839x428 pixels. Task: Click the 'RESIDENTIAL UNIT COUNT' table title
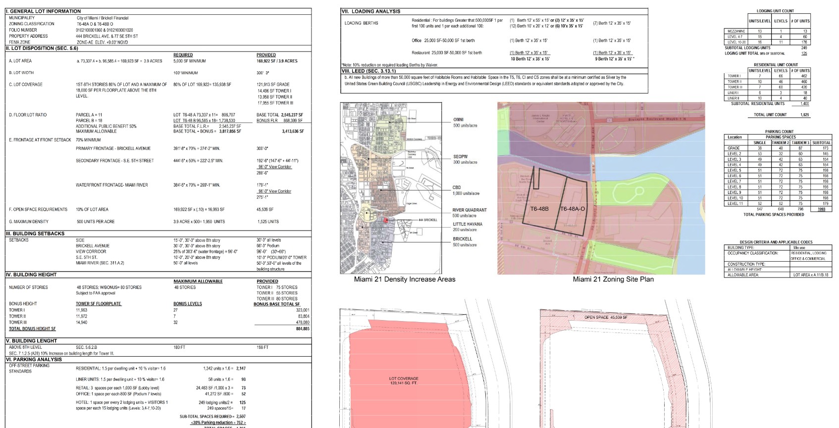[776, 65]
